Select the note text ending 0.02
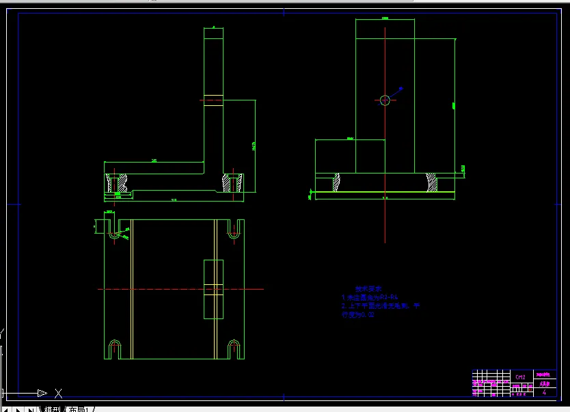The height and width of the screenshot is (412, 570). (357, 314)
